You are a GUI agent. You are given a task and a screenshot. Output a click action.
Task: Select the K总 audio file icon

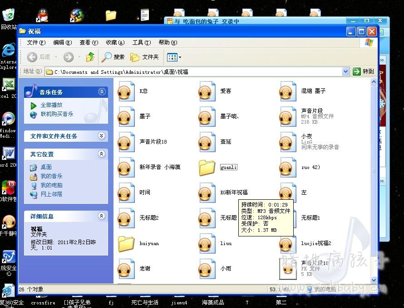(126, 91)
